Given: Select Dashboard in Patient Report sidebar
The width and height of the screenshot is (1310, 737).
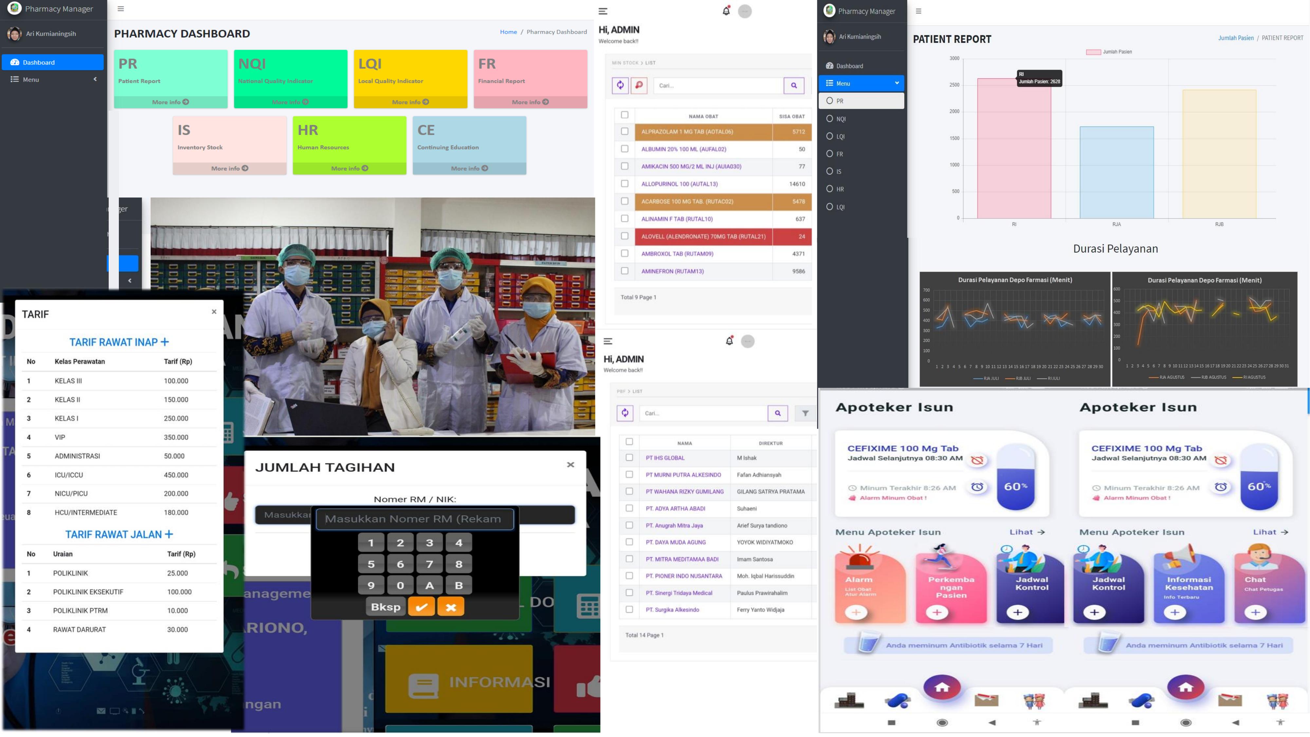Looking at the screenshot, I should click(861, 66).
